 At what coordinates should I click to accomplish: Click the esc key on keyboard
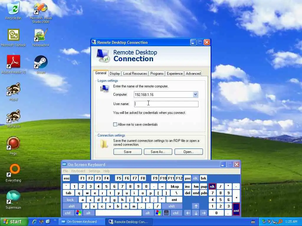tap(67, 178)
